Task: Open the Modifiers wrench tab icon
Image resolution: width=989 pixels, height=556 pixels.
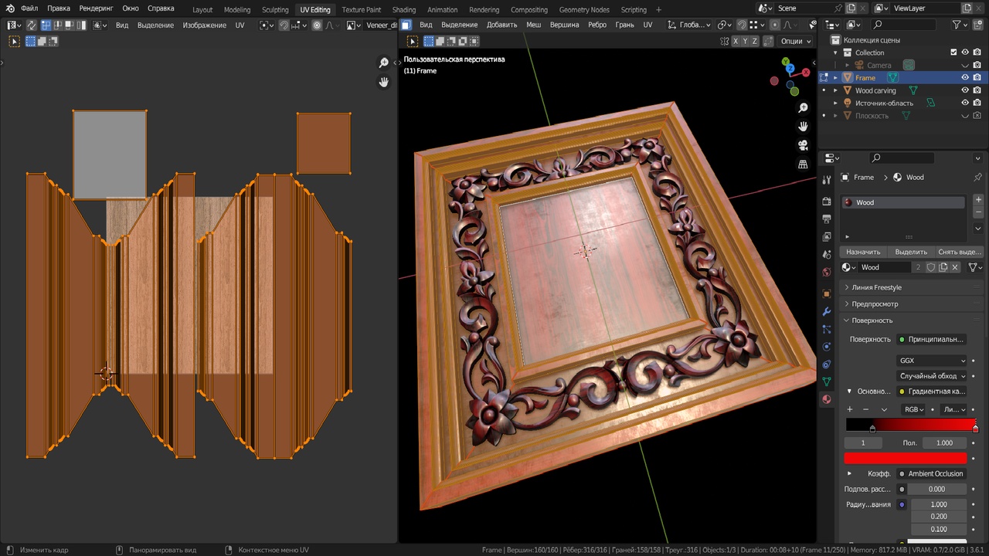Action: coord(827,311)
